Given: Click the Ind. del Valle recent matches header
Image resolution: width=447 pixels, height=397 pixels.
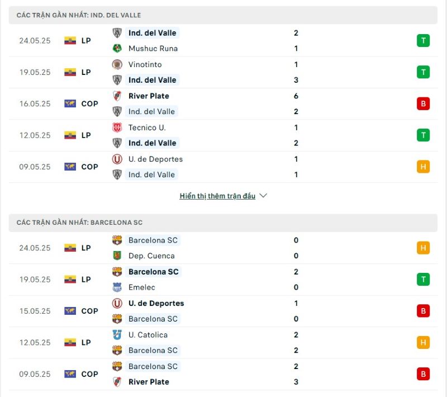Looking at the screenshot, I should 223,15.
